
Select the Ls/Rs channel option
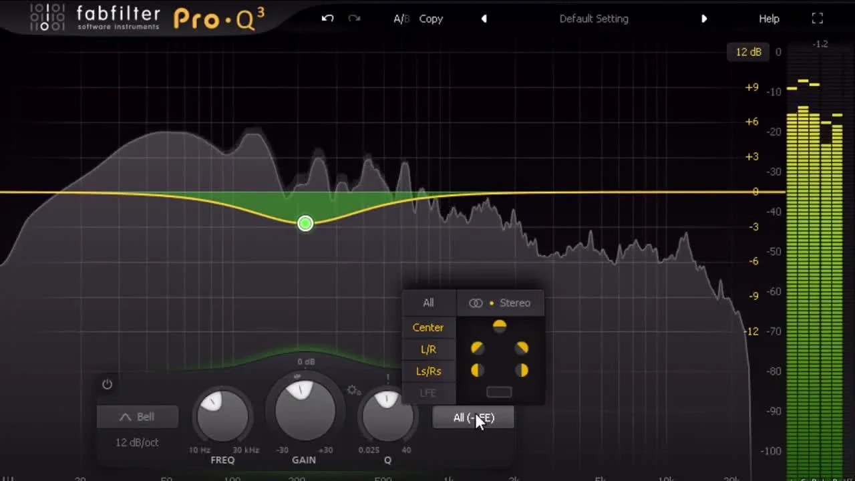pyautogui.click(x=427, y=371)
